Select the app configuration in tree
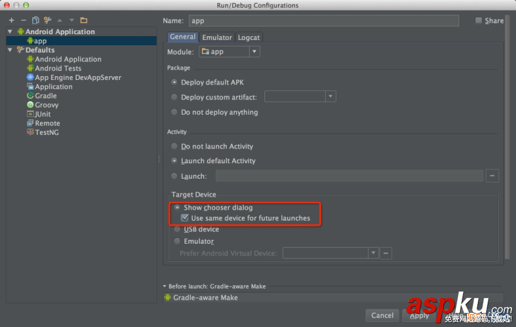This screenshot has height=327, width=516. pyautogui.click(x=81, y=41)
